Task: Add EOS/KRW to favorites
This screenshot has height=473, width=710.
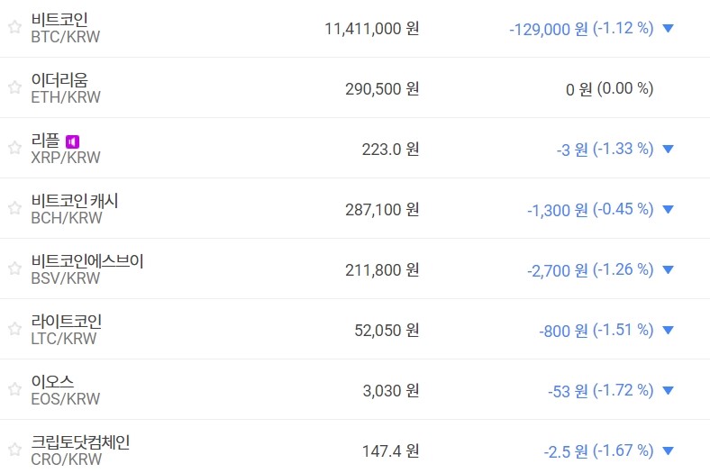Action: tap(14, 389)
